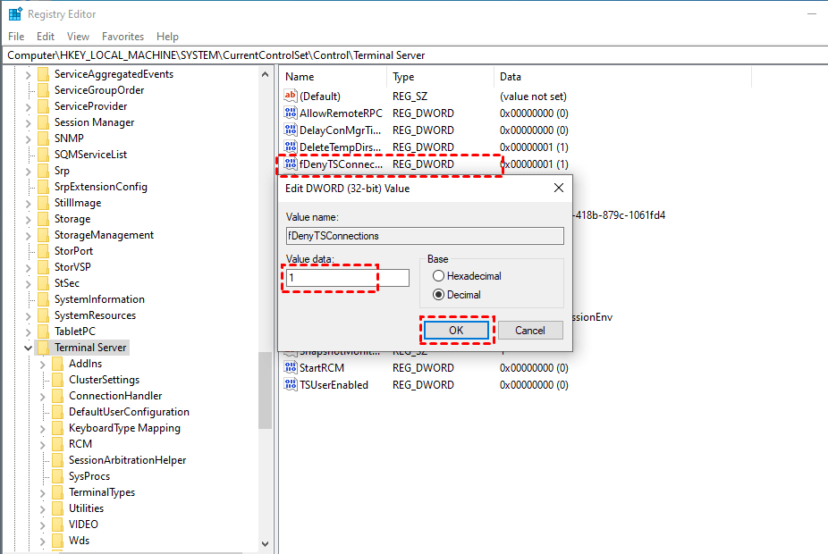Click the TSUserEnabled DWORD icon

click(x=291, y=384)
